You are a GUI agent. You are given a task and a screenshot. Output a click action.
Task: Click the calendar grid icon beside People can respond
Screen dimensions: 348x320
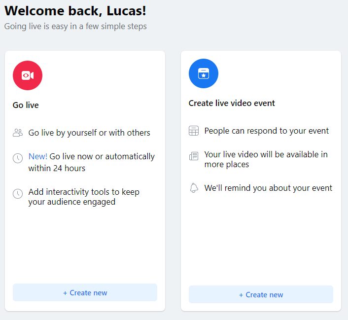[x=194, y=131]
